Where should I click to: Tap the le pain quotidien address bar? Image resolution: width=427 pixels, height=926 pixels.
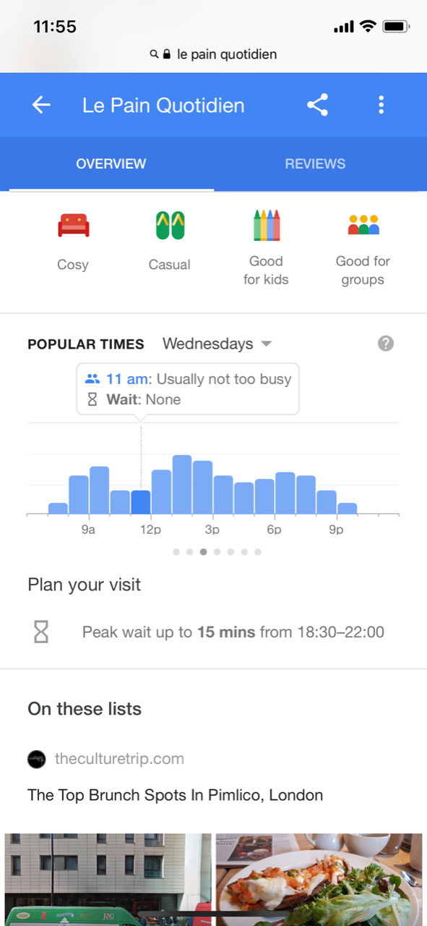click(214, 54)
